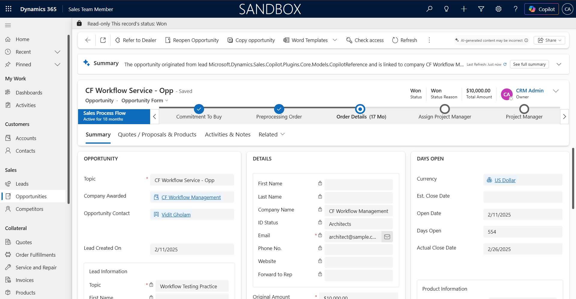The width and height of the screenshot is (576, 299).
Task: Open CRM Admin owner link
Action: [530, 91]
